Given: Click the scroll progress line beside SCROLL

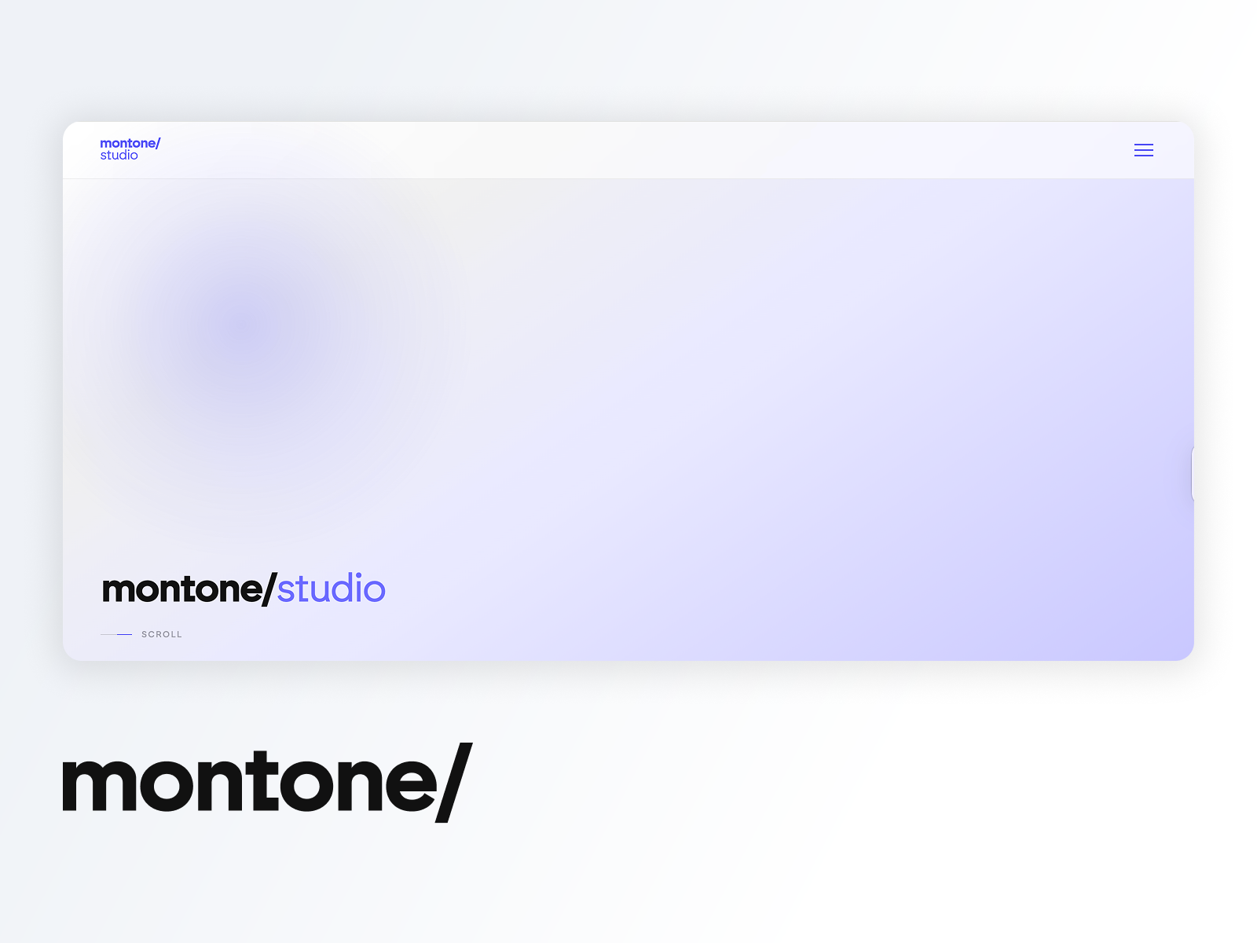Looking at the screenshot, I should coord(116,634).
